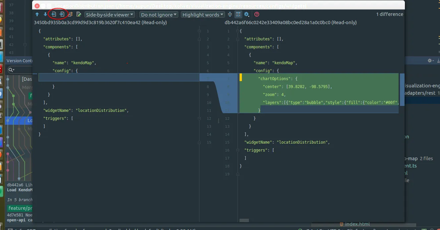Screen dimensions: 440x230
Task: Click the empty inserted-block row in left pane
Action: (x=119, y=77)
